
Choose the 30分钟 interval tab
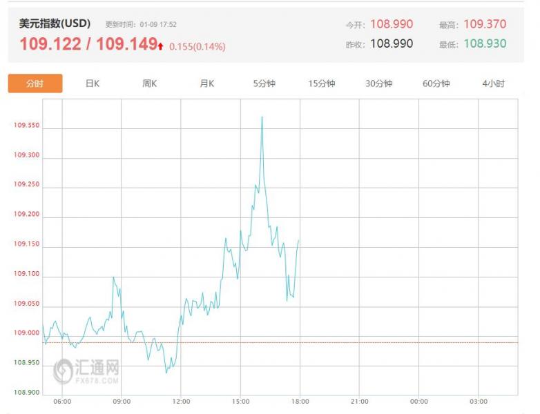[379, 83]
